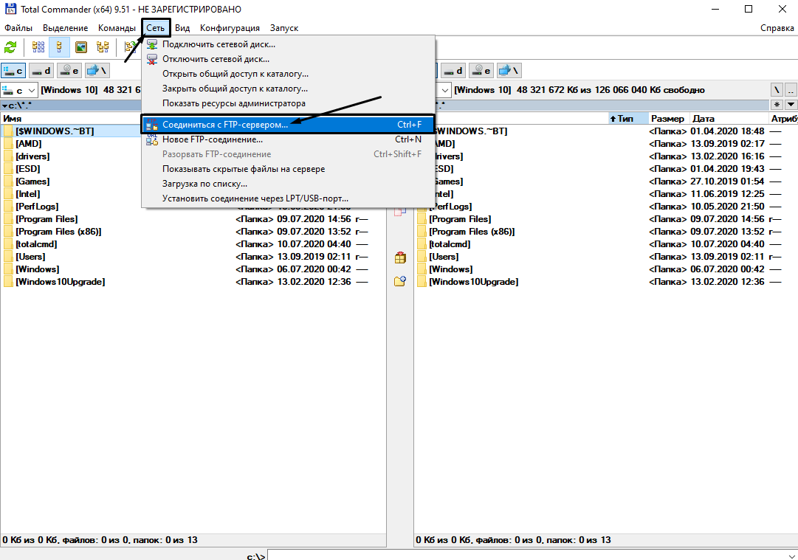Switch to thumbnail view mode
Viewport: 798px width, 560px height.
point(81,46)
